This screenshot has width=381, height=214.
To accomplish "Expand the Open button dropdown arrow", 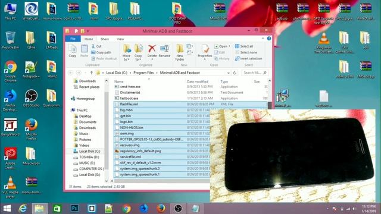I will [x=229, y=46].
